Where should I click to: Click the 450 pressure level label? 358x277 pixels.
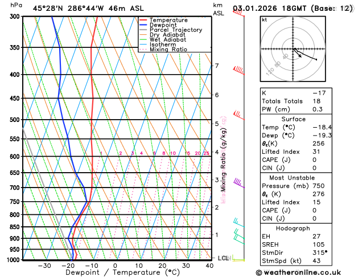click(x=16, y=98)
